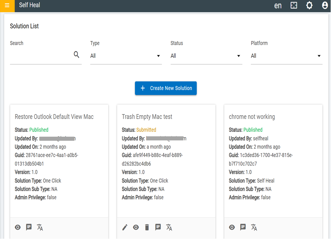Click the Trash Empty Mac test title
This screenshot has height=239, width=331.
tap(147, 117)
